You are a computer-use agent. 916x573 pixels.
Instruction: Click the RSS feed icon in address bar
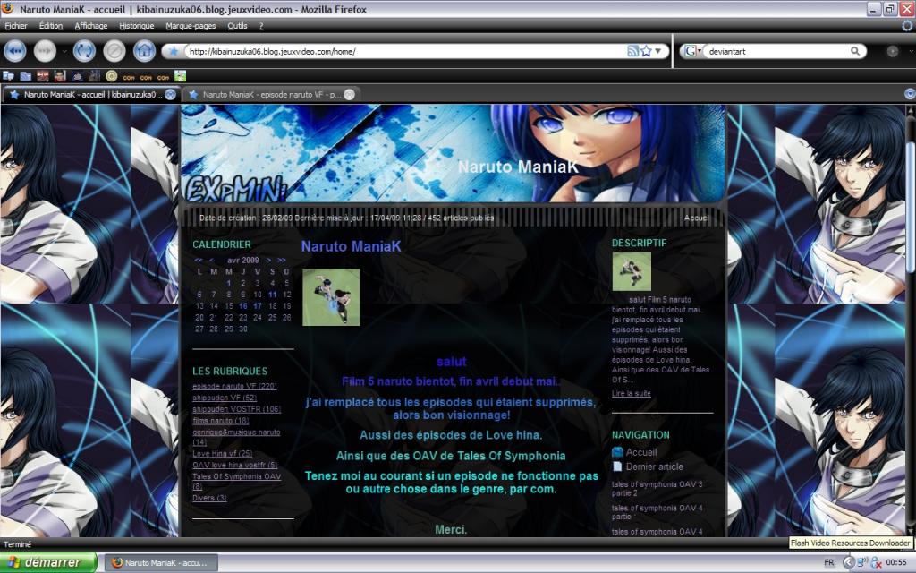632,51
